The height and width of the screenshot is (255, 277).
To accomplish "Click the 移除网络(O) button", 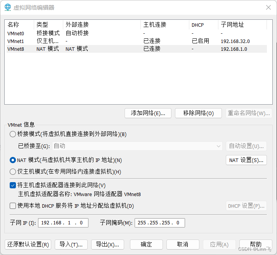I will pos(198,113).
